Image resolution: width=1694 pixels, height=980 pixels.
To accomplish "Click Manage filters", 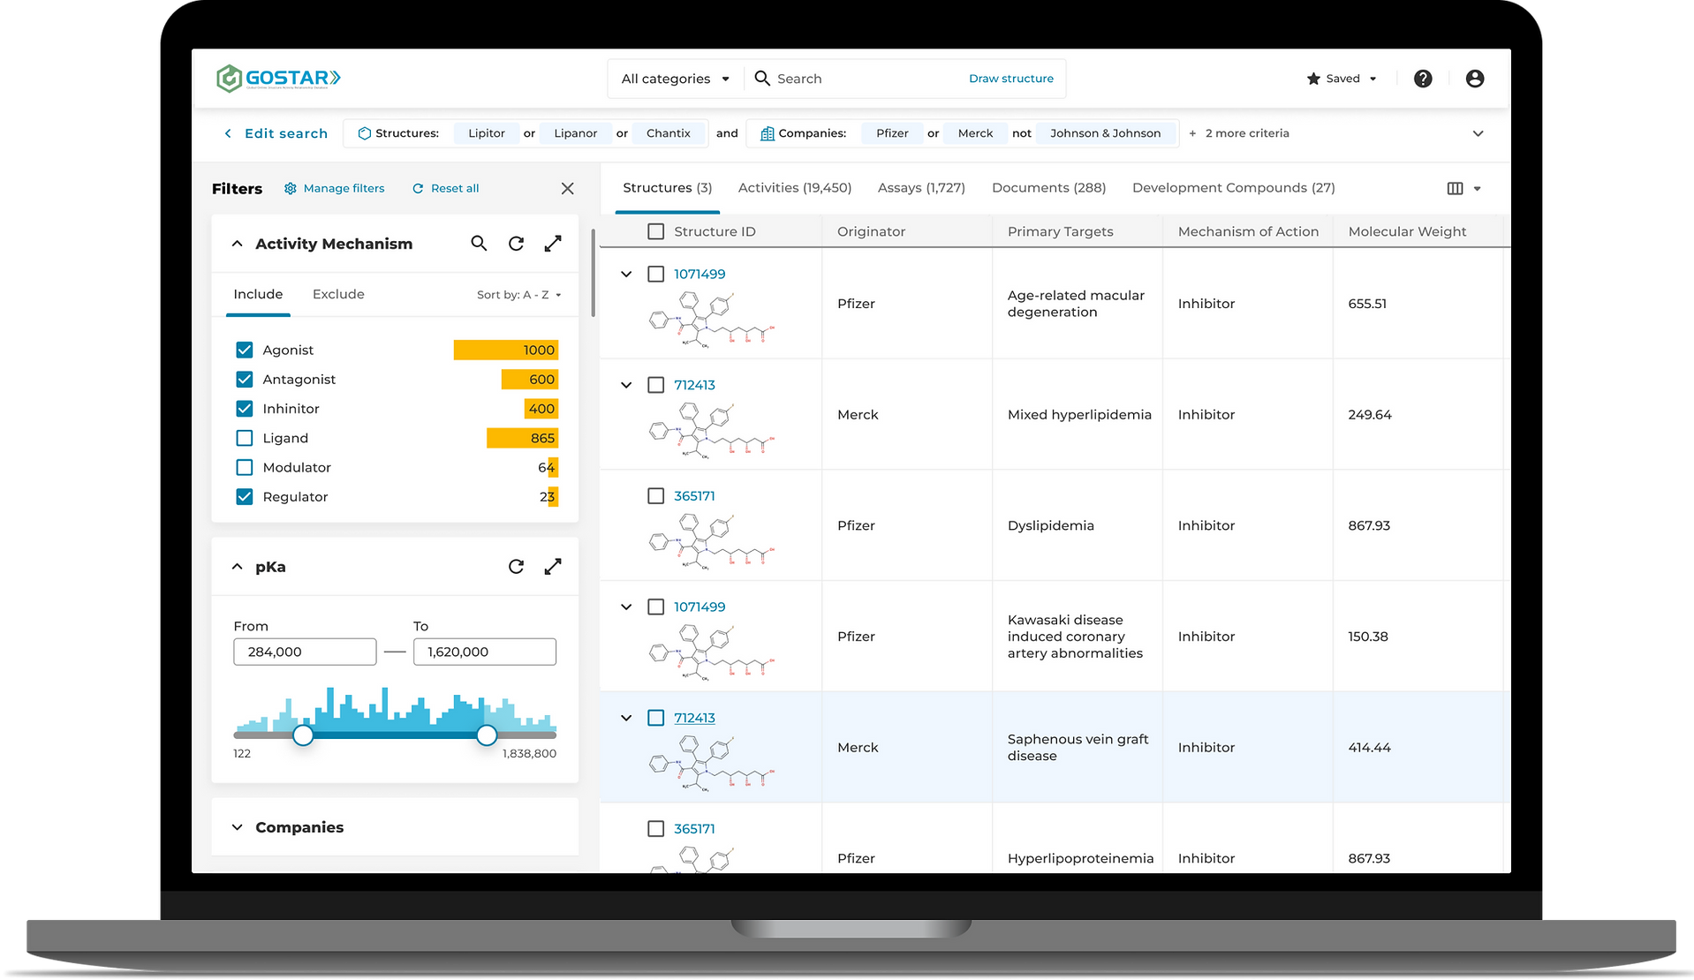I will pos(334,188).
